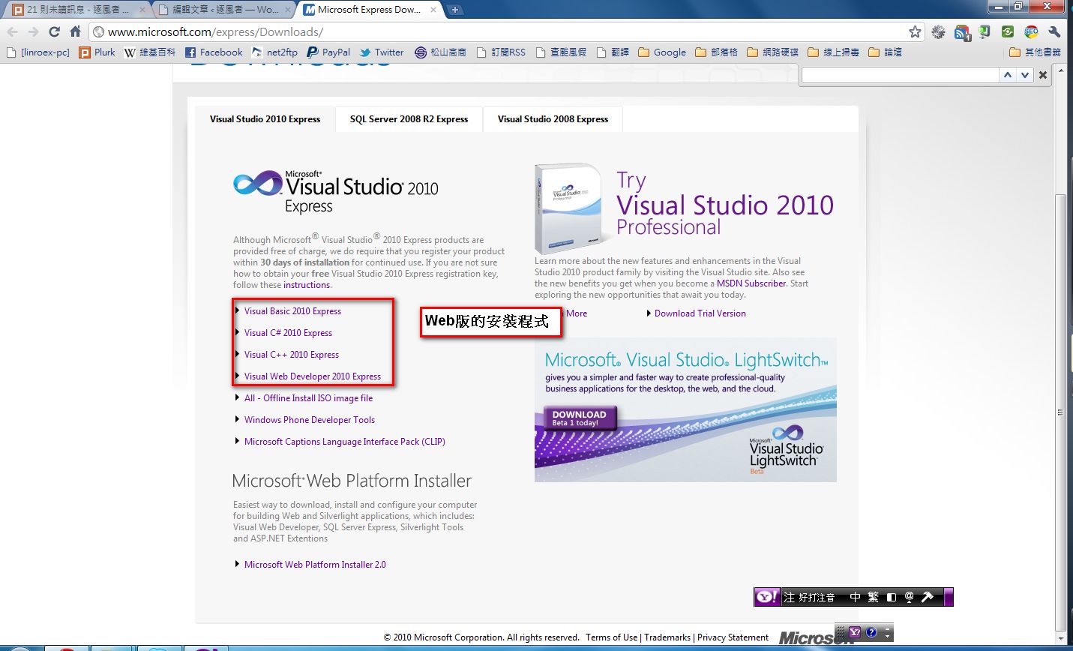Open the Twitter bookmark
The image size is (1073, 651).
(382, 52)
